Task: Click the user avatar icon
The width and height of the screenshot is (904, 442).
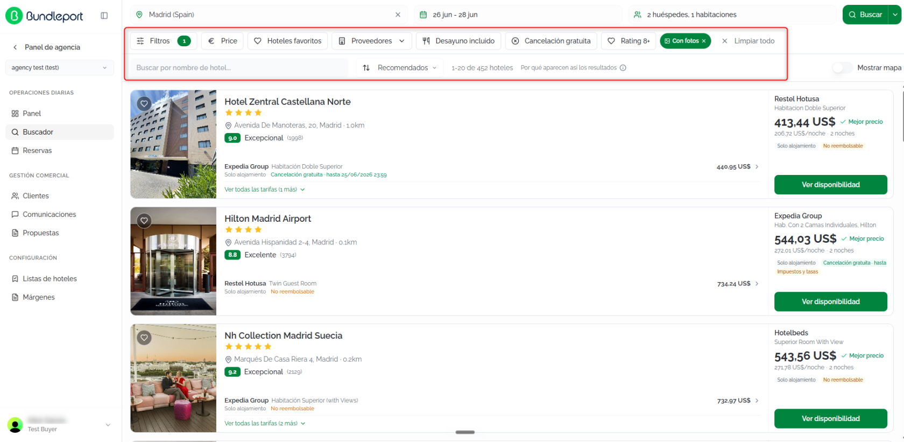Action: (x=15, y=425)
